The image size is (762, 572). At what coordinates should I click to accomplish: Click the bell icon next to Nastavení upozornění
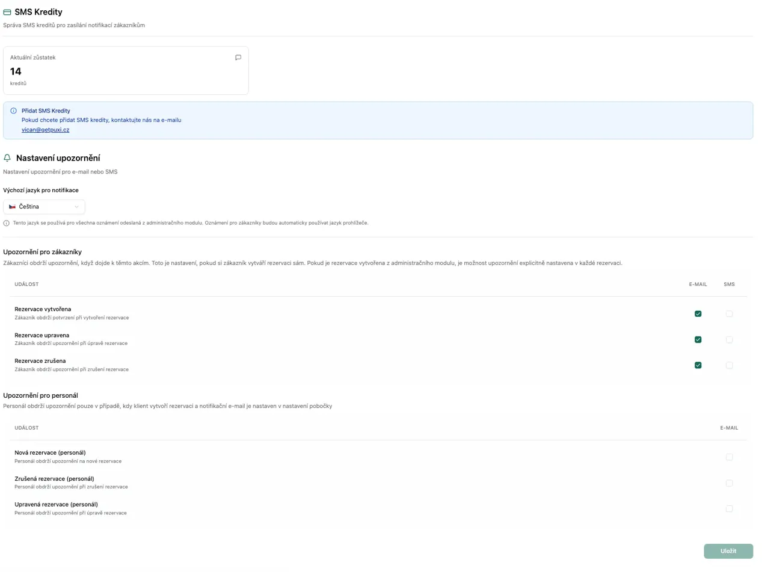7,158
